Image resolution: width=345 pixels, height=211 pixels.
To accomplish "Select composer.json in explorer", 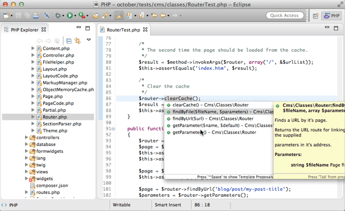I will [x=52, y=186].
